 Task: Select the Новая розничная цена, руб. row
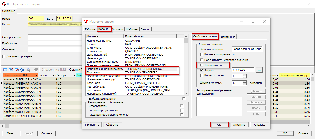(105, 69)
